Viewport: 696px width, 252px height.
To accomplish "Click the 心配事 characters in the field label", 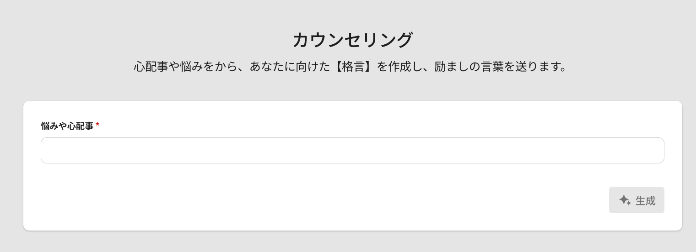I will [81, 126].
